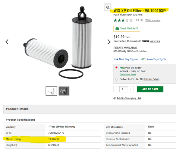Image resolution: width=176 pixels, height=149 pixels.
Task: Click the magnifier zoom icon on image
Action: (108, 7)
